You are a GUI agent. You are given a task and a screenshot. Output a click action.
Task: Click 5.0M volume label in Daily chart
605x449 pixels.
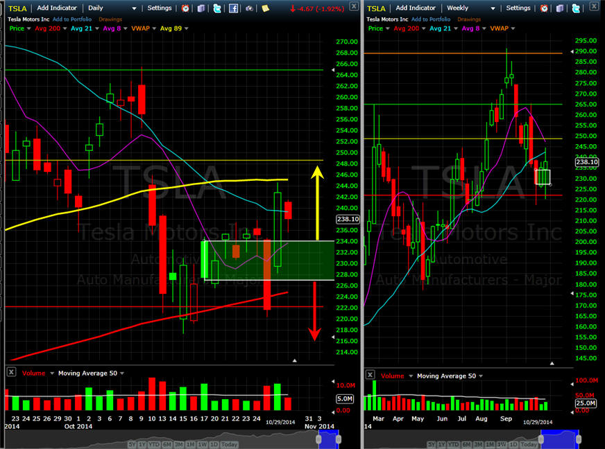tap(345, 398)
